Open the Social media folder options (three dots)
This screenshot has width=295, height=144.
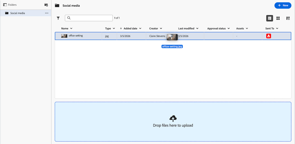pyautogui.click(x=47, y=13)
